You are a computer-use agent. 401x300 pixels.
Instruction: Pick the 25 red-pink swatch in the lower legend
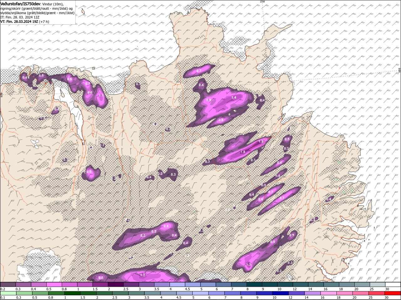coord(377,293)
